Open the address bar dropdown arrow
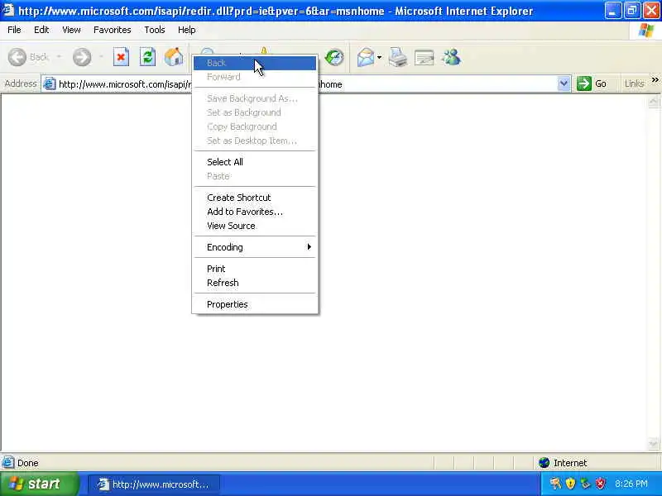 (564, 83)
